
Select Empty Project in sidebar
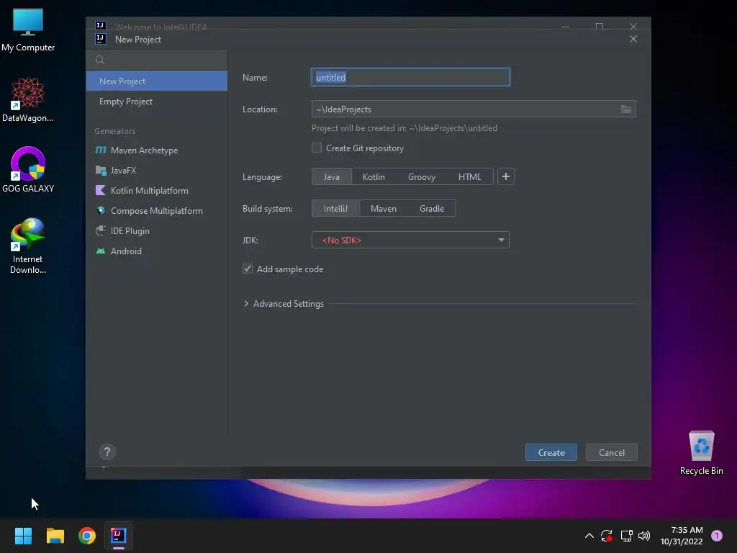click(157, 101)
